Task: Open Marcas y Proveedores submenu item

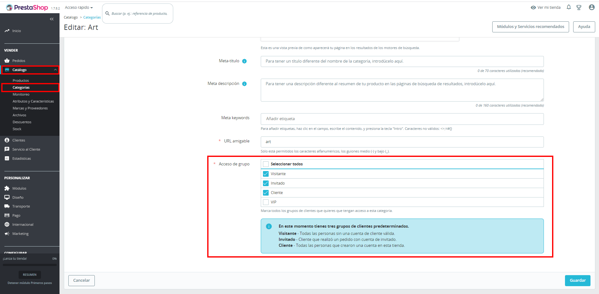Action: click(x=30, y=108)
